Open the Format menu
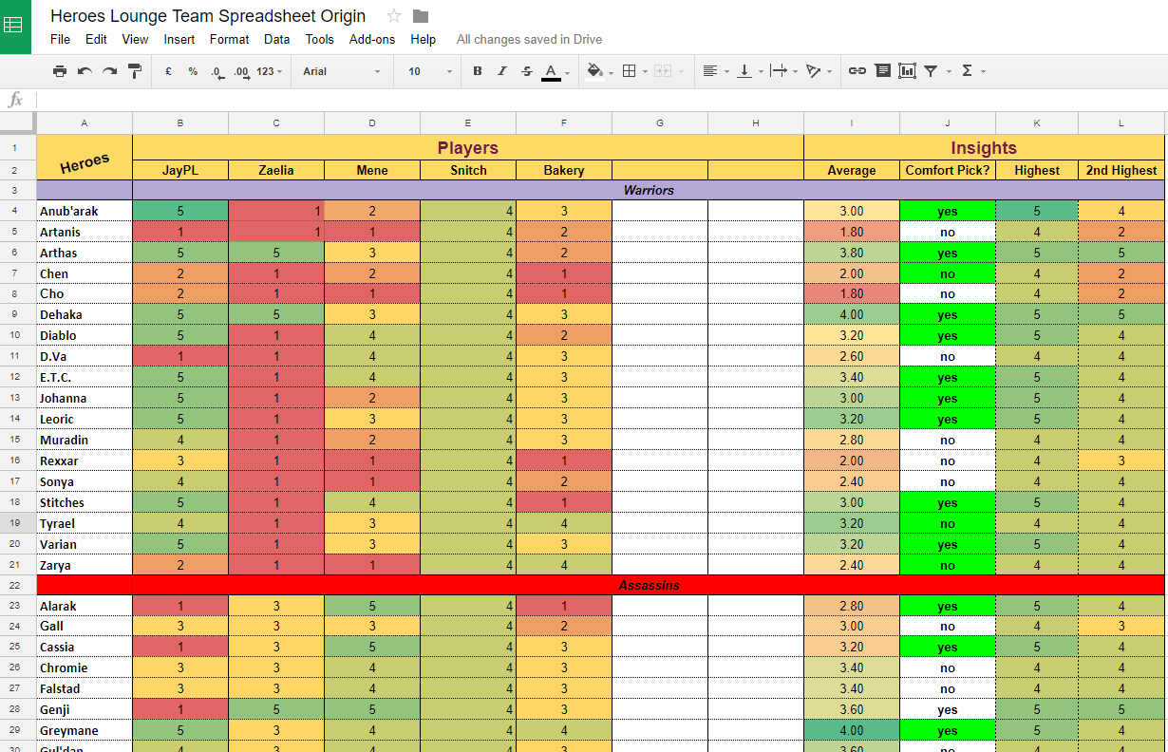This screenshot has width=1168, height=752. tap(230, 40)
